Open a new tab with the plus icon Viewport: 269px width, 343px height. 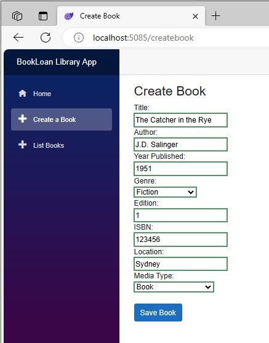tap(215, 16)
